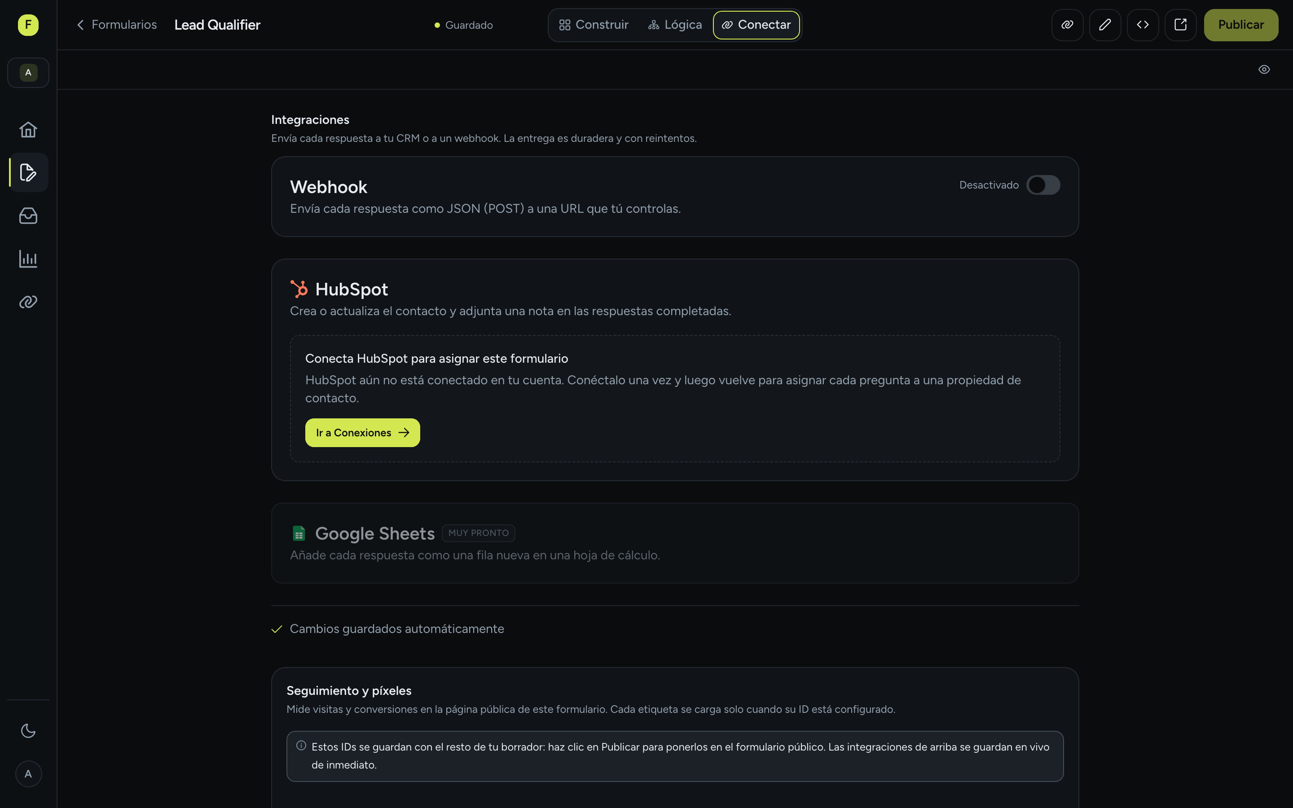The height and width of the screenshot is (808, 1293).
Task: Click the pencil edit icon in top toolbar
Action: [1105, 25]
